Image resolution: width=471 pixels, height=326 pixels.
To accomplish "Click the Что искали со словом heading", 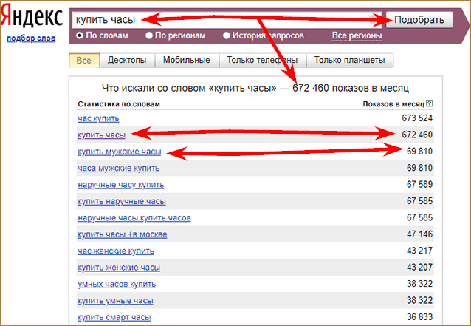I will pos(255,88).
